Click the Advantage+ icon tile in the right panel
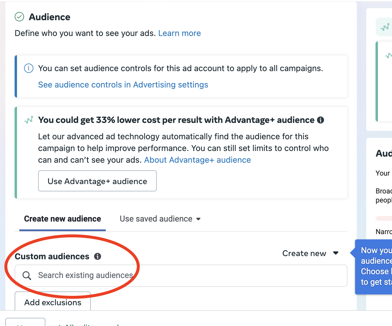 pyautogui.click(x=385, y=28)
